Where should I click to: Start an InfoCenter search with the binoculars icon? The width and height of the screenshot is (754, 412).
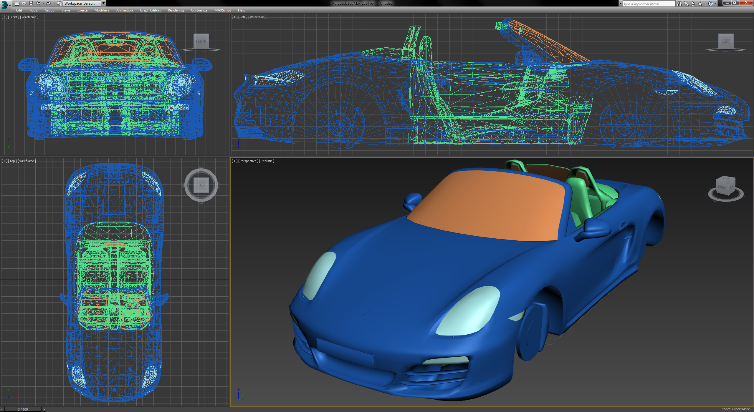point(679,4)
